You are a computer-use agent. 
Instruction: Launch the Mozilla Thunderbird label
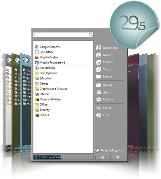[52, 63]
